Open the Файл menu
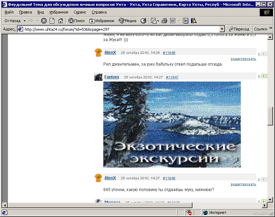 pyautogui.click(x=9, y=12)
